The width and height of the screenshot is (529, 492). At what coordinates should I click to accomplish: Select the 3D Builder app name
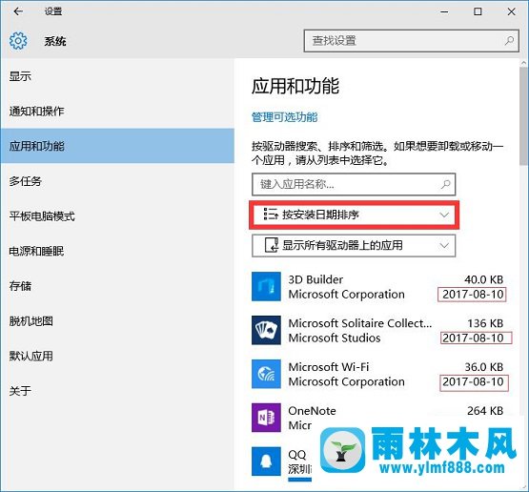point(315,279)
